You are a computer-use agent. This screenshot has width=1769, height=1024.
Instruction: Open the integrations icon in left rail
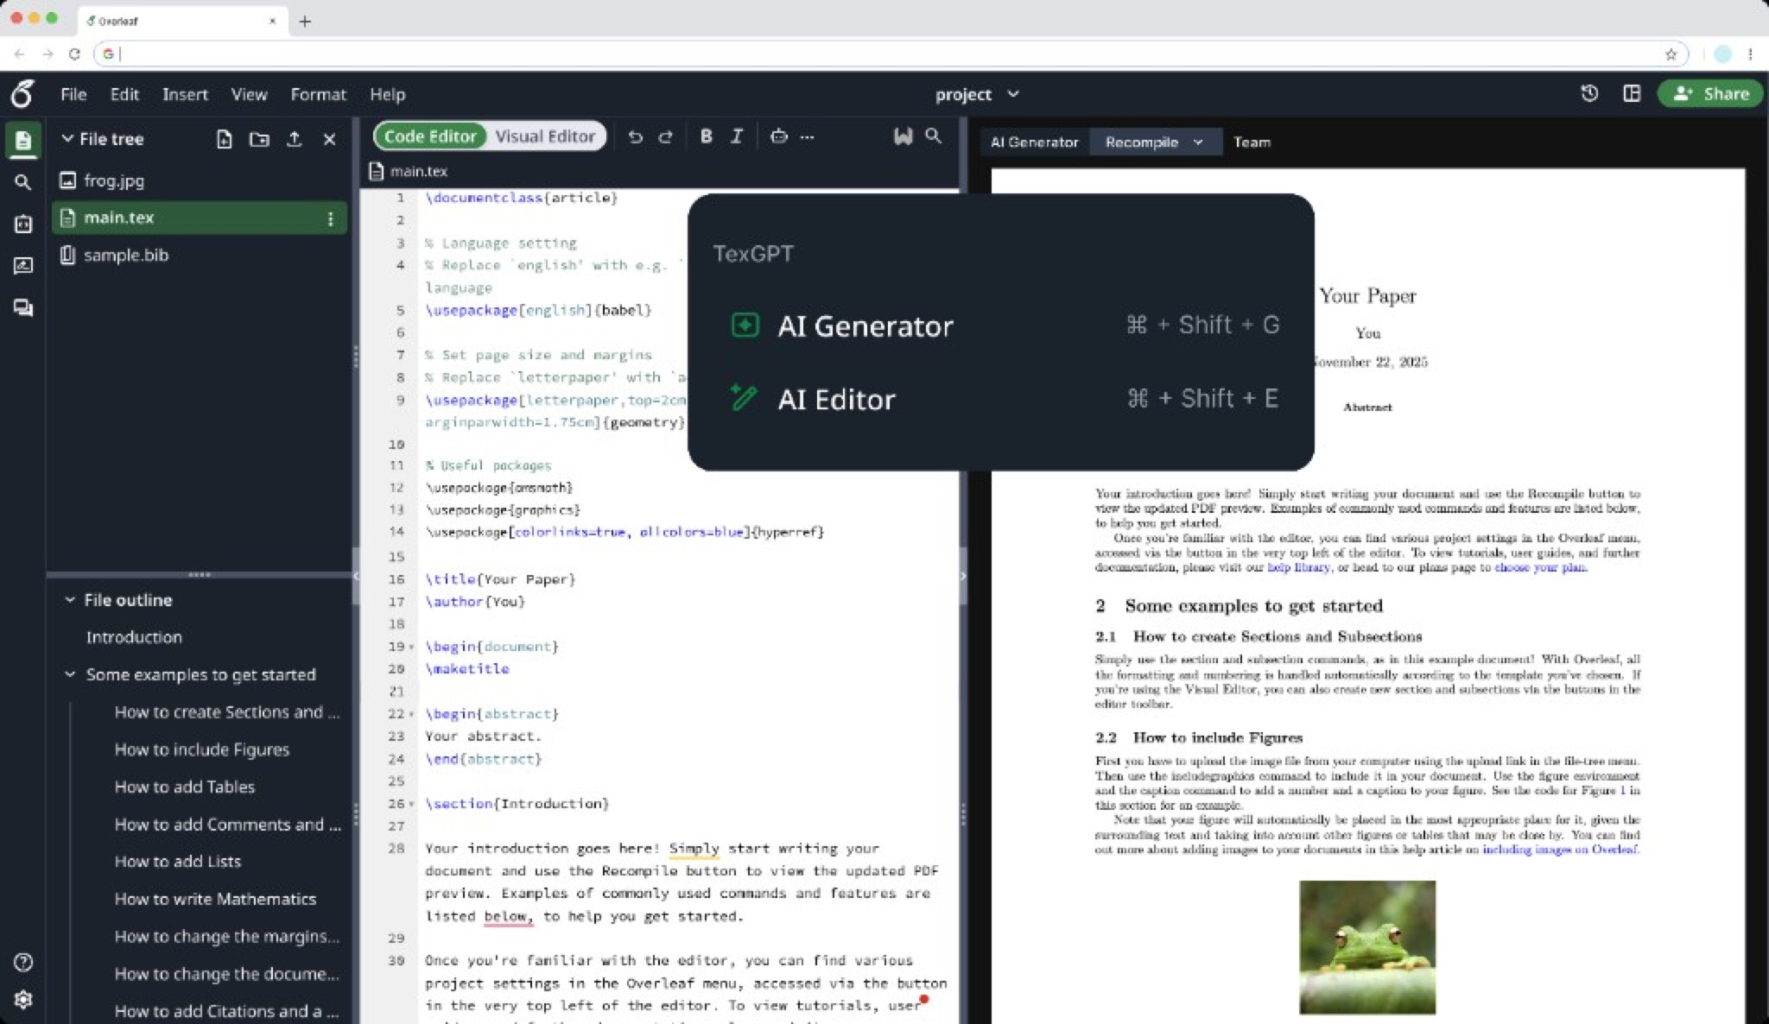tap(22, 224)
